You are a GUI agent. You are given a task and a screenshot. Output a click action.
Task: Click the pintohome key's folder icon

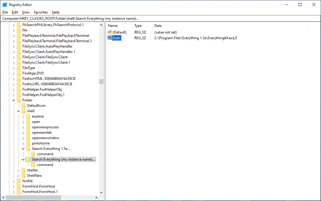[x=28, y=143]
